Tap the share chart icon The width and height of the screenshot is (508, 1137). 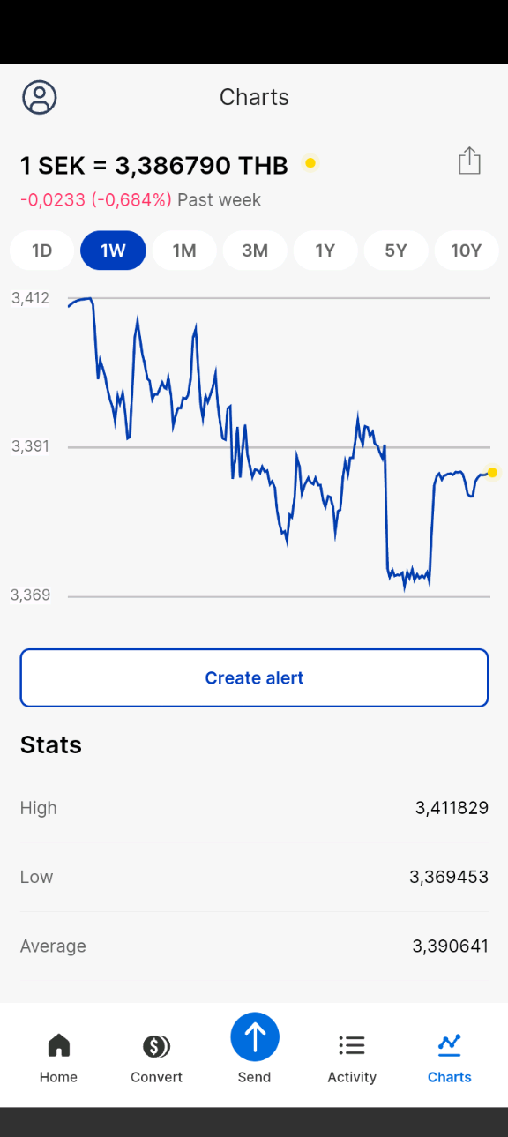click(x=469, y=161)
